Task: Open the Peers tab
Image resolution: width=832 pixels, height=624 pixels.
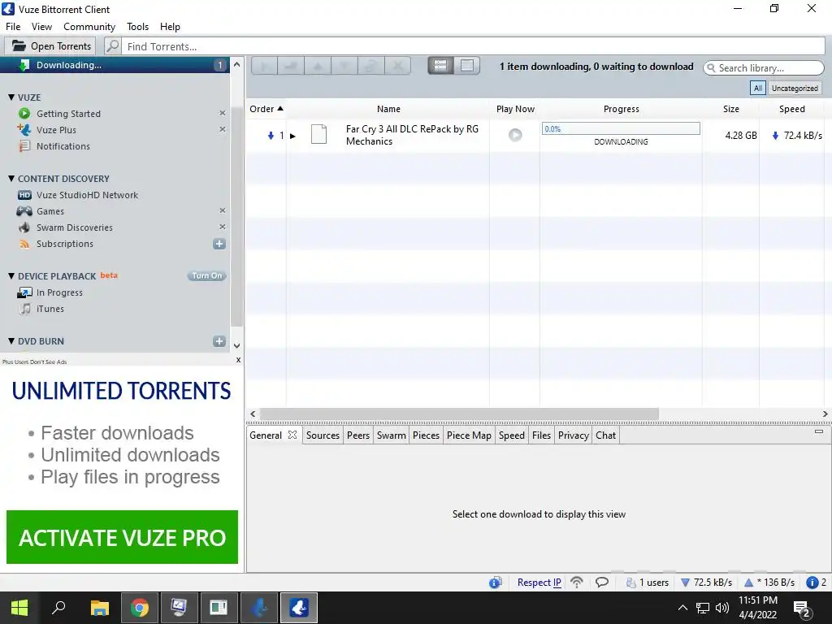Action: click(358, 435)
